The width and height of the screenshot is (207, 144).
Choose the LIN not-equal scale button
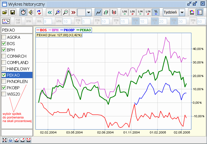(x=148, y=12)
